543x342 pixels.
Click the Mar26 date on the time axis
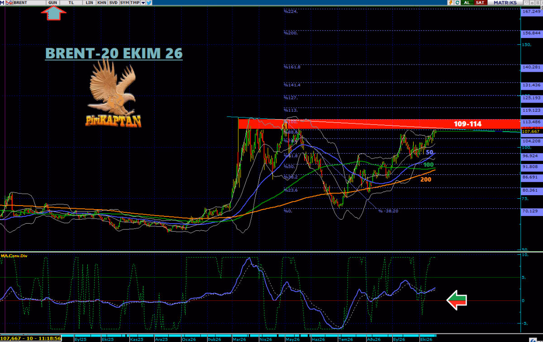(239, 339)
